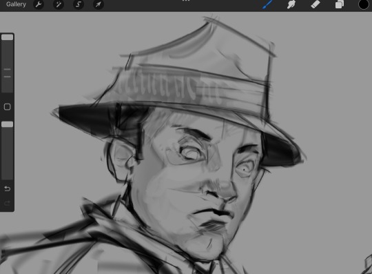
Task: Click the brush size slider handle
Action: (8, 37)
